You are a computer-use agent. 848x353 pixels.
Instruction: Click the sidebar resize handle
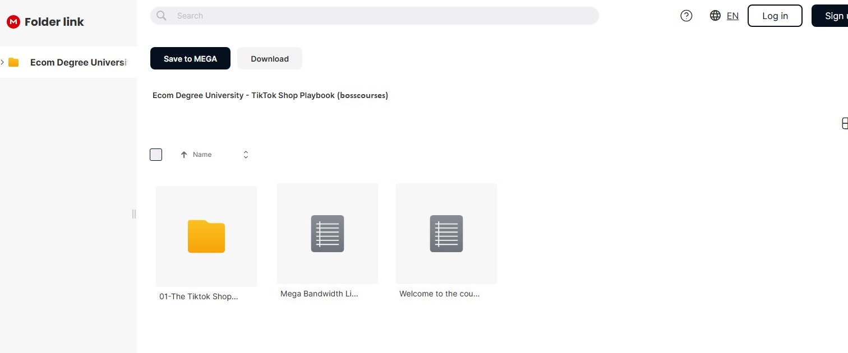[x=134, y=214]
